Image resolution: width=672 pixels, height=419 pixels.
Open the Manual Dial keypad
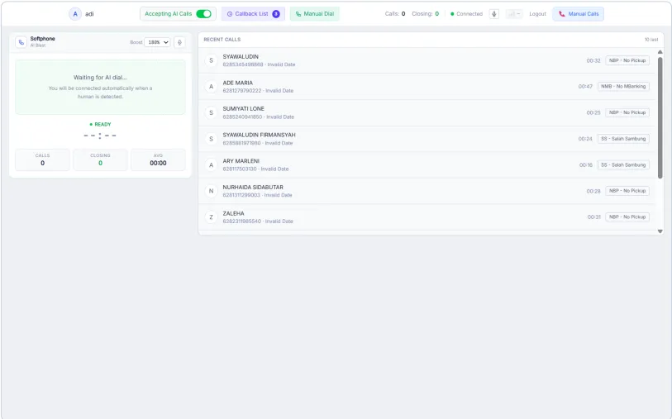(x=315, y=14)
